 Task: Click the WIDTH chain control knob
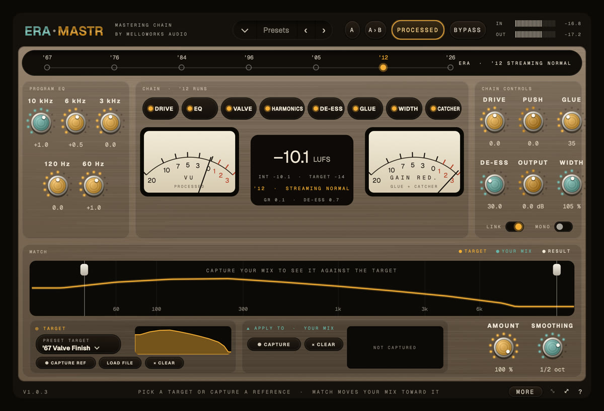click(571, 184)
